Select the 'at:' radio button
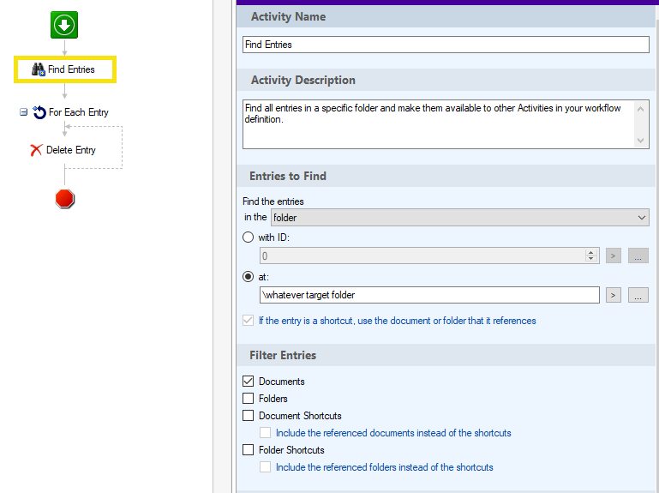659x493 pixels. coord(248,276)
